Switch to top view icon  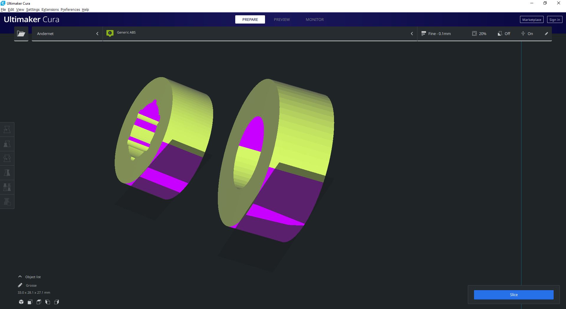(39, 302)
